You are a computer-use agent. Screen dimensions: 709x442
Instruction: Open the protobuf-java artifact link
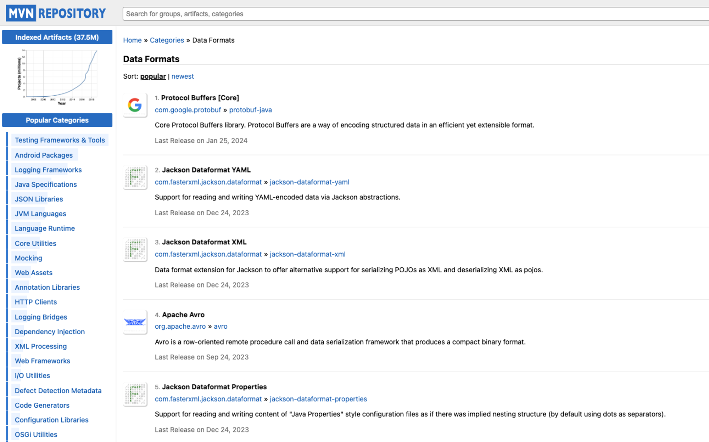click(x=250, y=110)
